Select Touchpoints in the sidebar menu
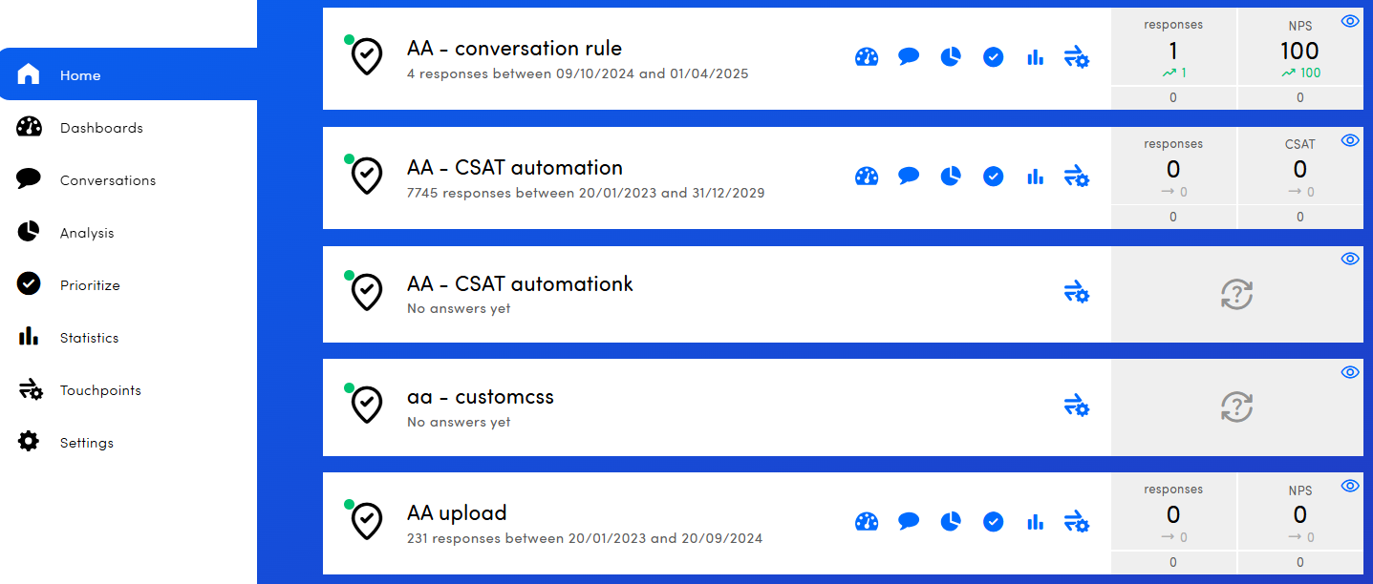1373x584 pixels. [x=100, y=390]
